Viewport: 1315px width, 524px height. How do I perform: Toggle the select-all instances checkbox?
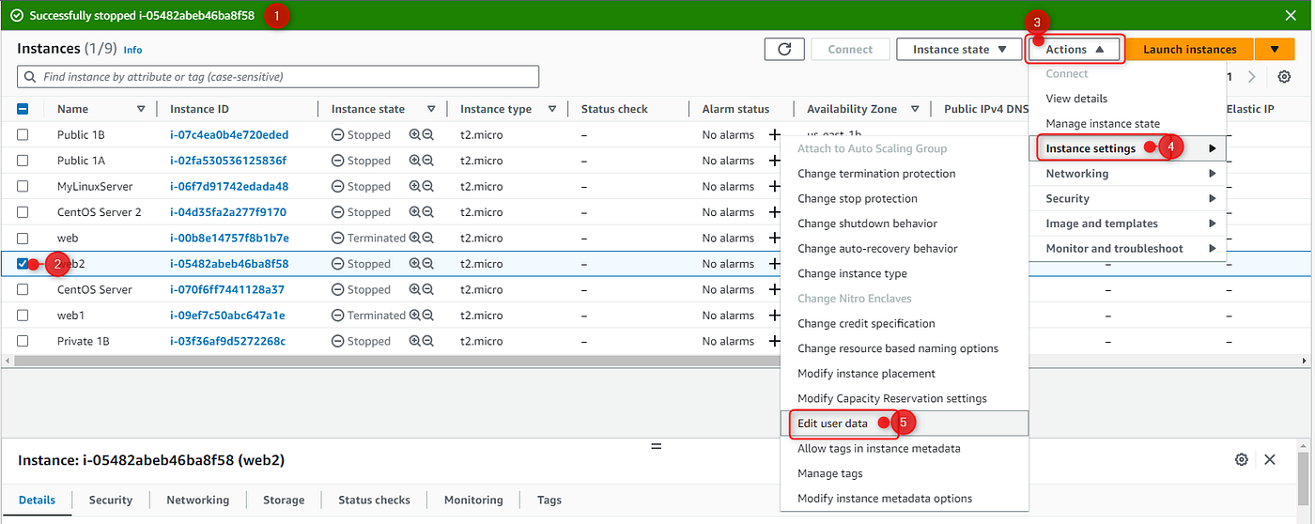point(23,109)
